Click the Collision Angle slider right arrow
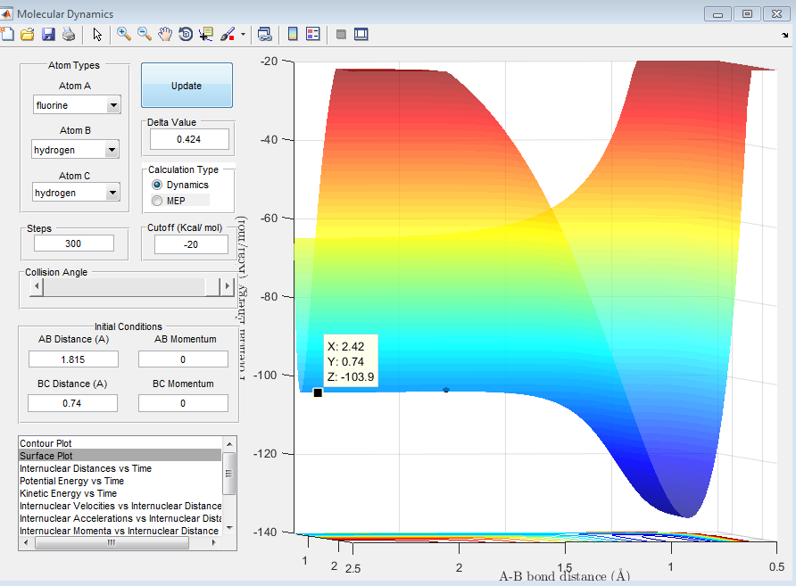Image resolution: width=796 pixels, height=586 pixels. click(227, 287)
